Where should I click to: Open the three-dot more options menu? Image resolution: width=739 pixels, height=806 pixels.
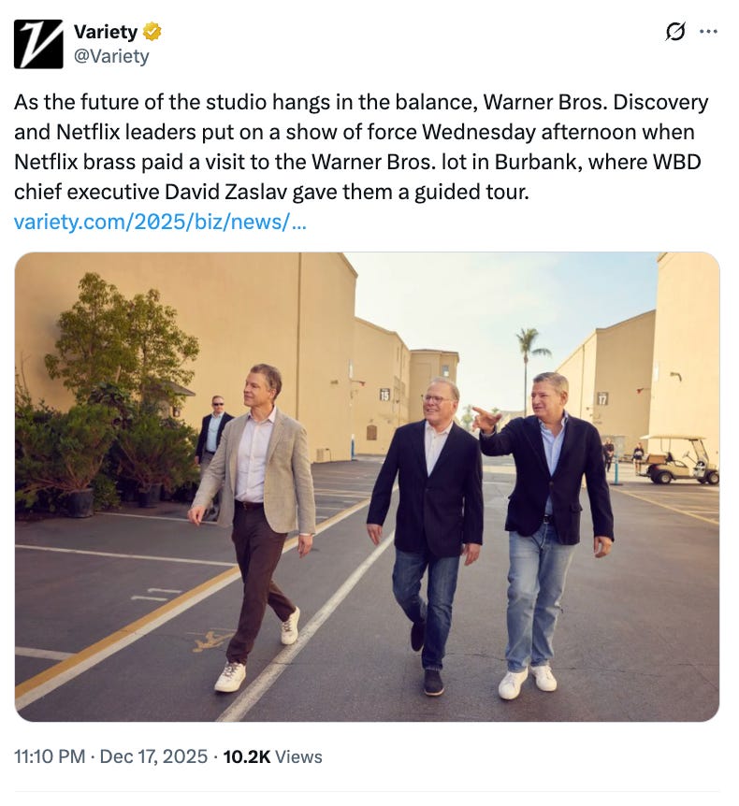pos(709,32)
